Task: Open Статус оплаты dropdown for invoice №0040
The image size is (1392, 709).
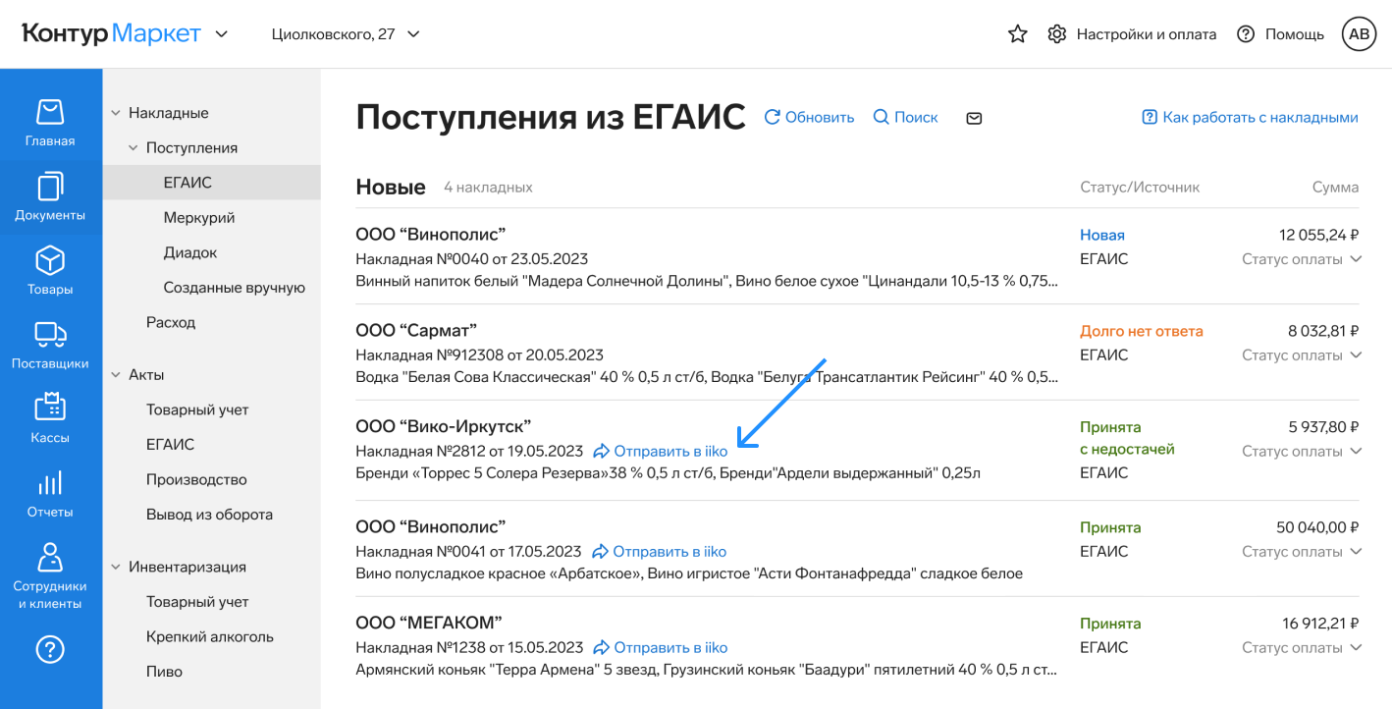Action: 1302,259
